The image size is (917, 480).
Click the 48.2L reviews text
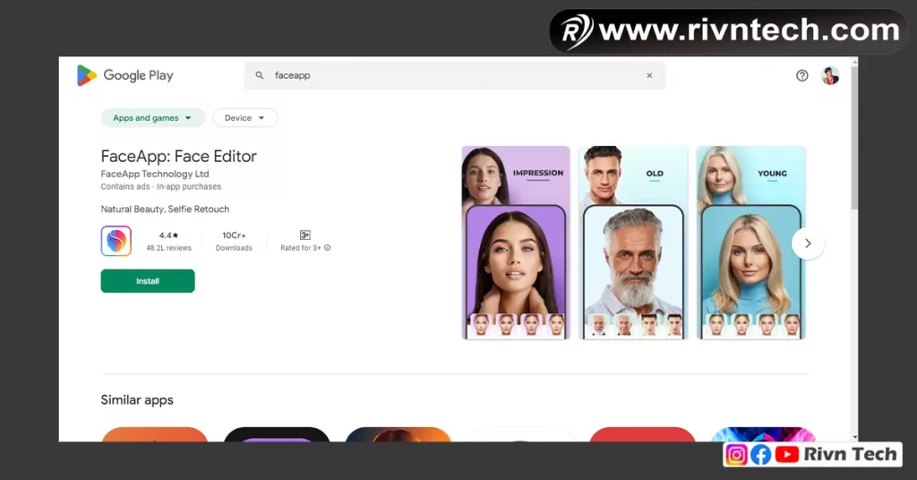pyautogui.click(x=168, y=248)
